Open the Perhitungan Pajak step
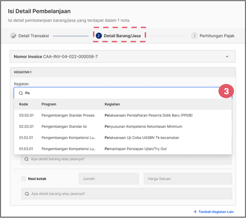The height and width of the screenshot is (218, 246). tap(213, 36)
